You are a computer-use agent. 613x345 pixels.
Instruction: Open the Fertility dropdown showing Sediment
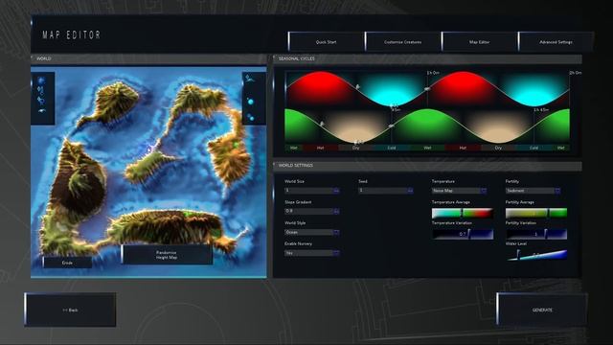click(533, 191)
